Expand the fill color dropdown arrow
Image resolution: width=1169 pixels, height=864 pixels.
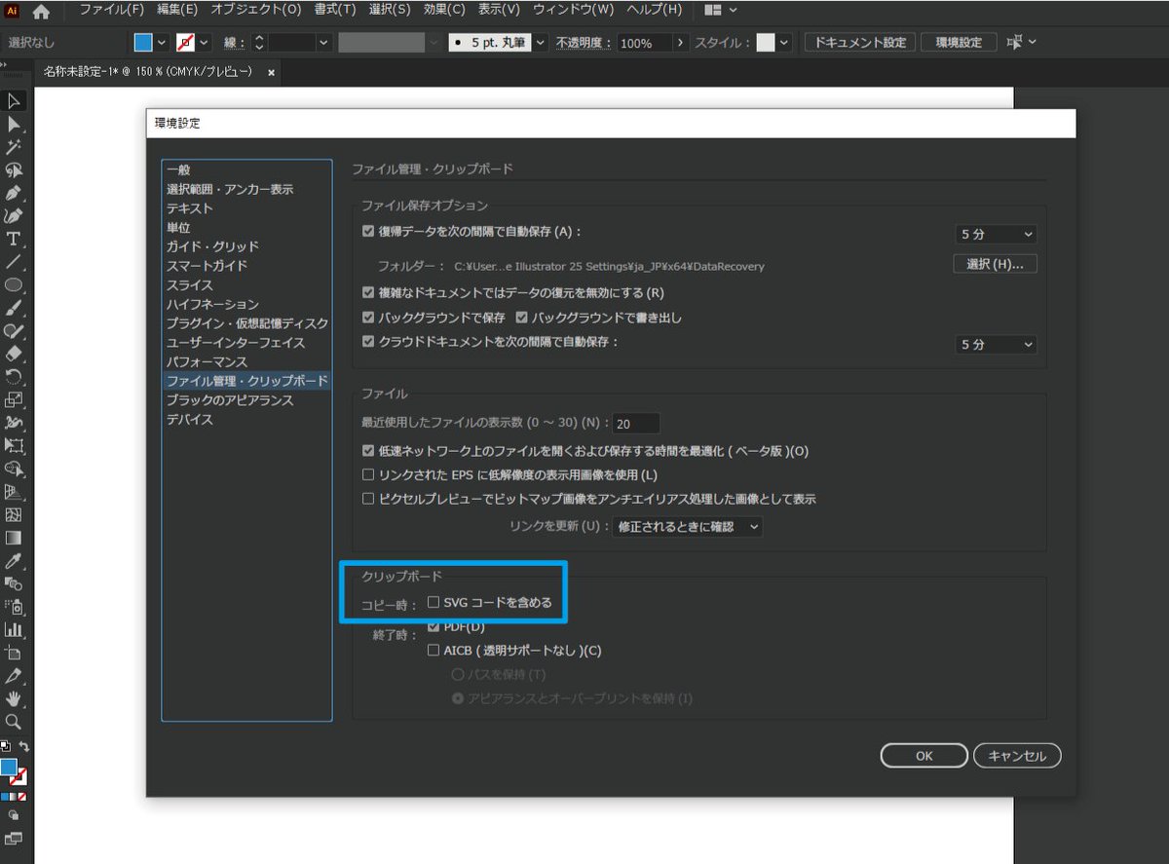tap(162, 43)
